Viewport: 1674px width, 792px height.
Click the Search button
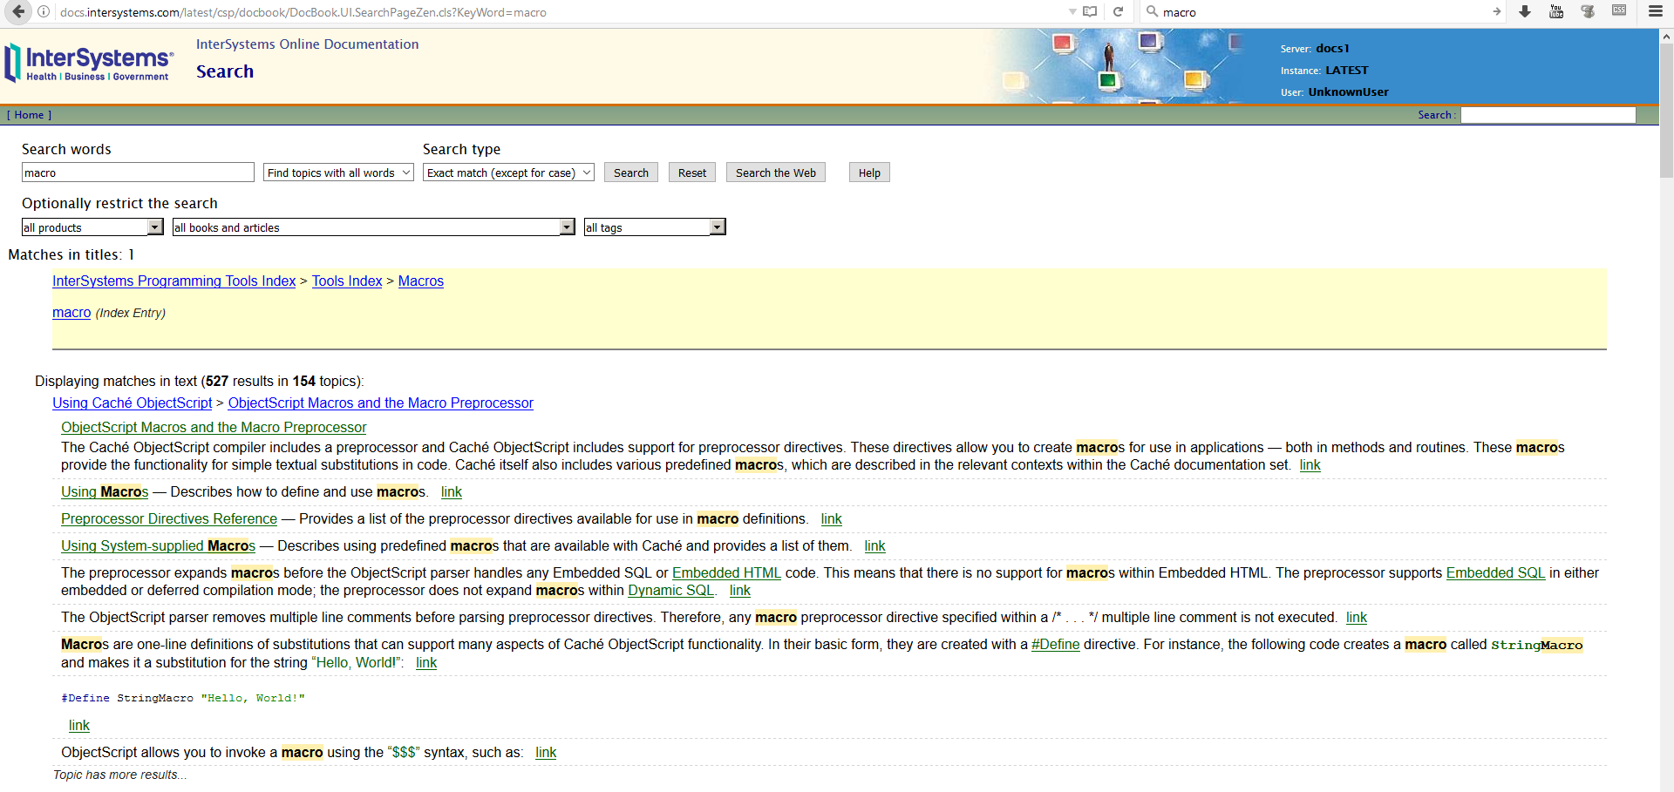631,173
